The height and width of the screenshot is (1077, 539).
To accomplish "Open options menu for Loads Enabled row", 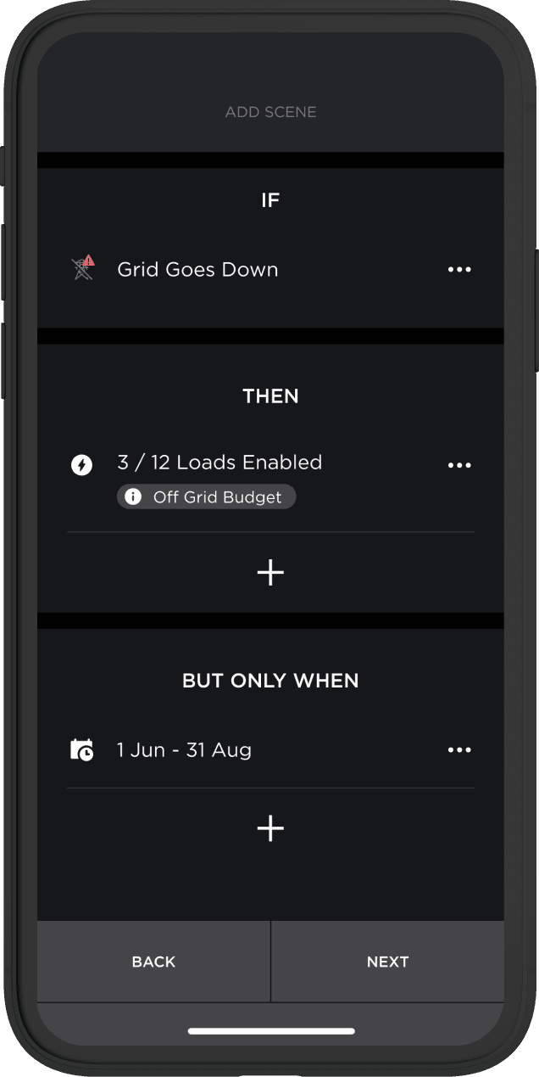I will coord(459,465).
